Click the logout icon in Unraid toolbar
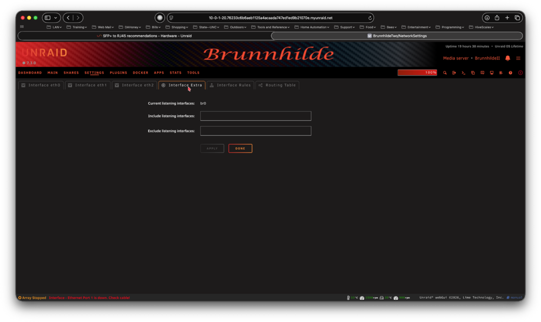The height and width of the screenshot is (322, 541). 454,73
